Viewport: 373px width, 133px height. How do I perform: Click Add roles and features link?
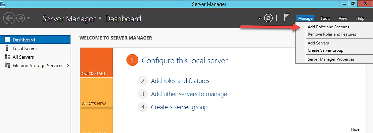click(x=180, y=81)
